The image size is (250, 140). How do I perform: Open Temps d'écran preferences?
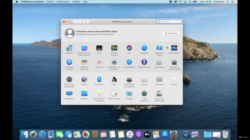[x=144, y=62]
